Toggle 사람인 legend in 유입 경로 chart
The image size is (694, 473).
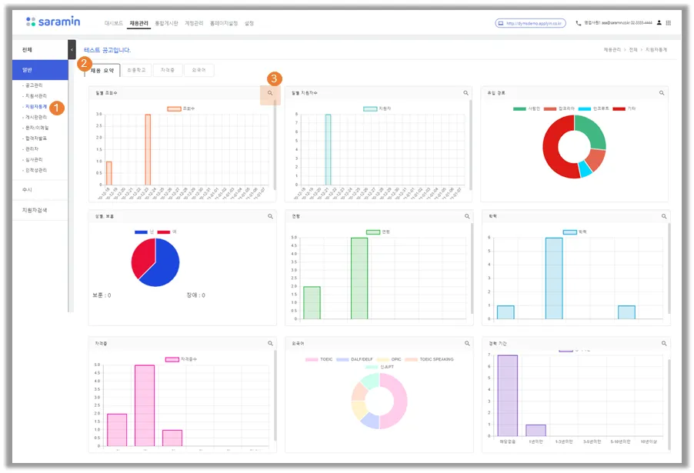coord(526,108)
